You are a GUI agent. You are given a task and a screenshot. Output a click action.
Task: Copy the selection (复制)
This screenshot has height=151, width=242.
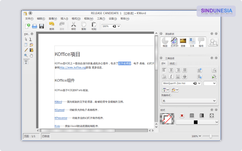[x=84, y=26]
